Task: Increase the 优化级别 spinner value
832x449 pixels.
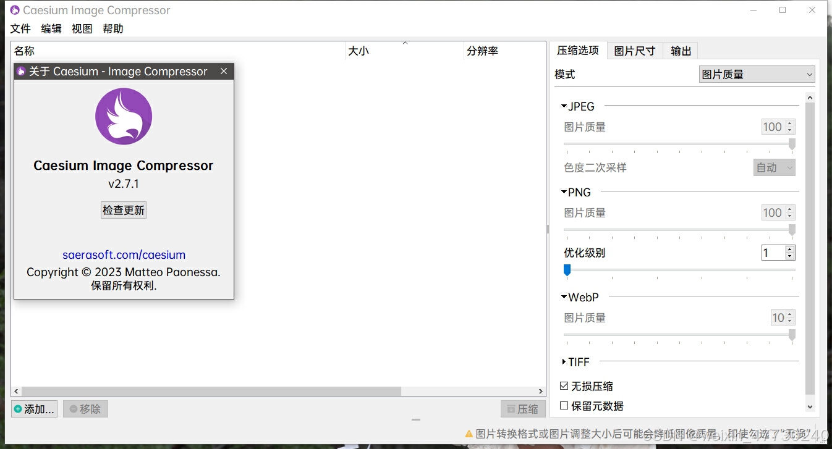Action: pos(790,250)
